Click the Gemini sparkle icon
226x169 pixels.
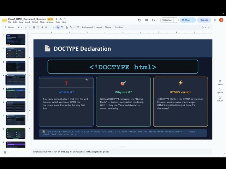(x=215, y=20)
